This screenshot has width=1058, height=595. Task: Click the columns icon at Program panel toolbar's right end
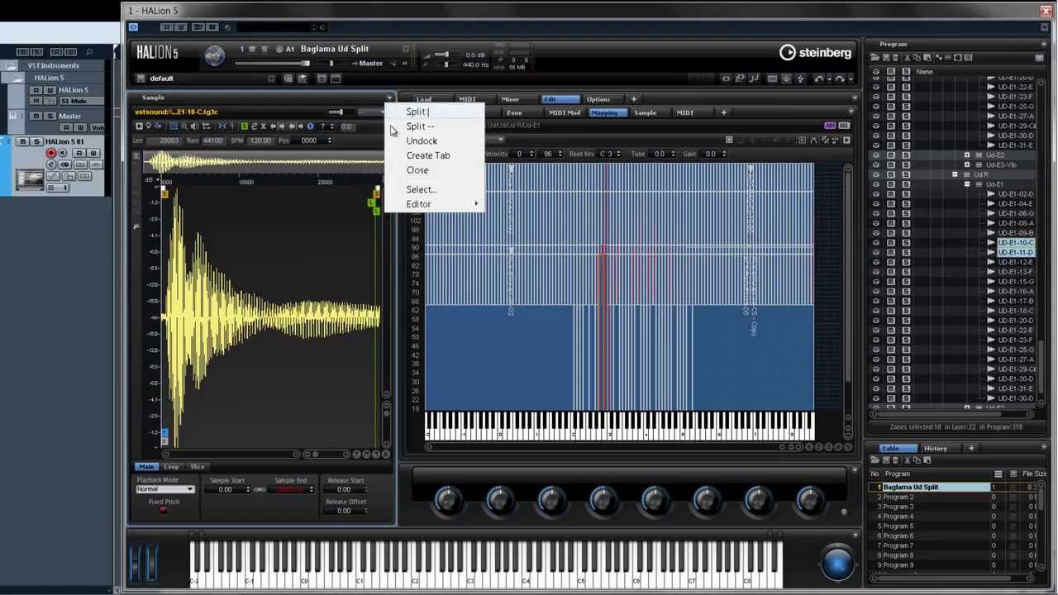click(1040, 58)
